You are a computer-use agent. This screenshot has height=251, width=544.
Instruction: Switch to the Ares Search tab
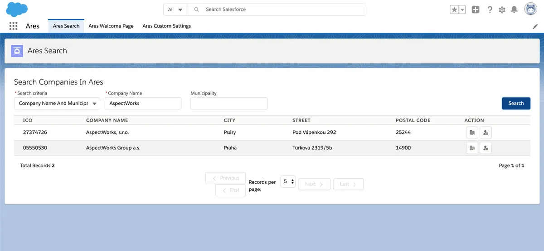66,26
